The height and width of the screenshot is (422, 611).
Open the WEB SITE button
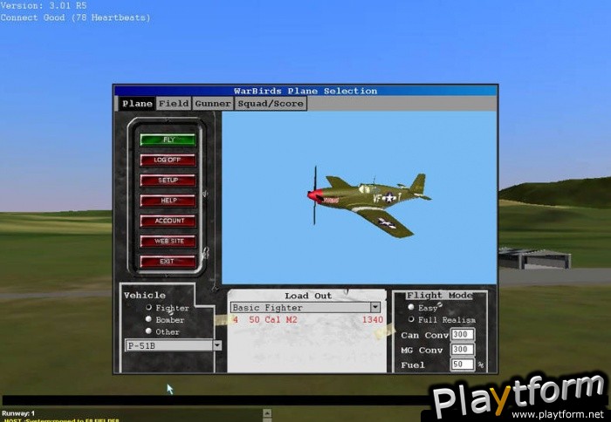tap(168, 241)
